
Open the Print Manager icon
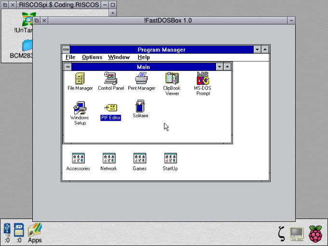(141, 82)
